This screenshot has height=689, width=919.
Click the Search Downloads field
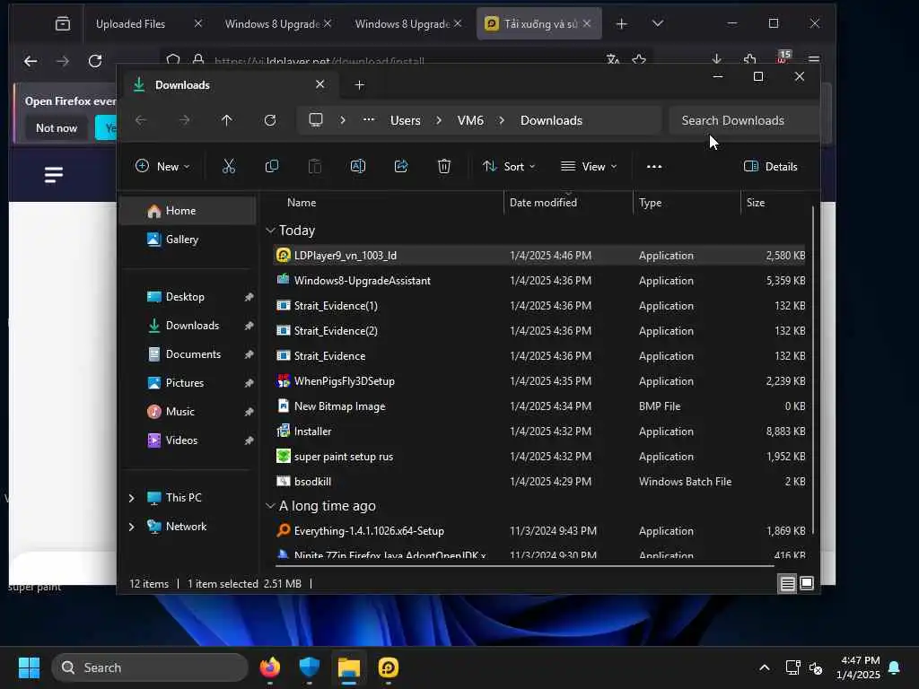point(743,120)
